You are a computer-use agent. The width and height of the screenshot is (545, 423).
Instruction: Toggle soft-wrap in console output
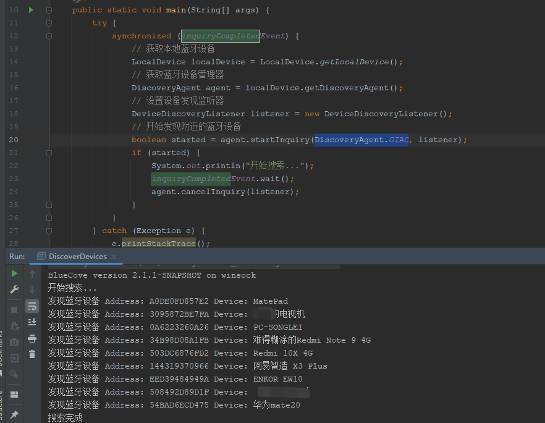click(32, 306)
